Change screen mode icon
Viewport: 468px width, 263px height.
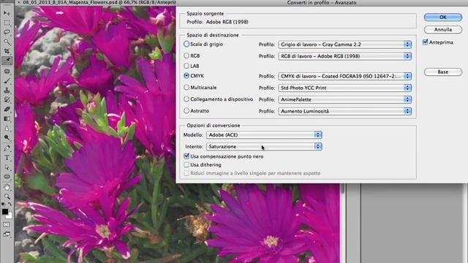(7, 234)
